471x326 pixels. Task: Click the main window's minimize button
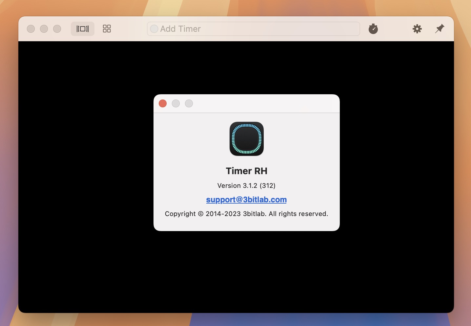pos(44,29)
